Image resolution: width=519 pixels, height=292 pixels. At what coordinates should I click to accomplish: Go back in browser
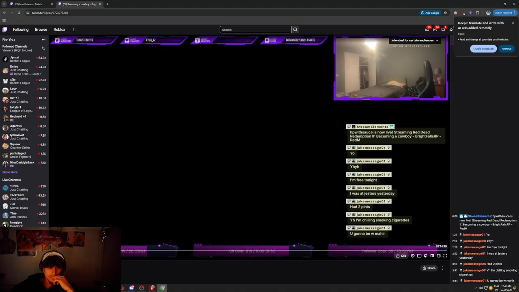click(x=4, y=13)
